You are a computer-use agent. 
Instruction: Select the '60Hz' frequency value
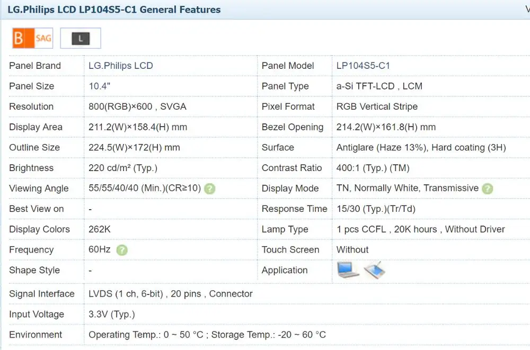tap(100, 249)
